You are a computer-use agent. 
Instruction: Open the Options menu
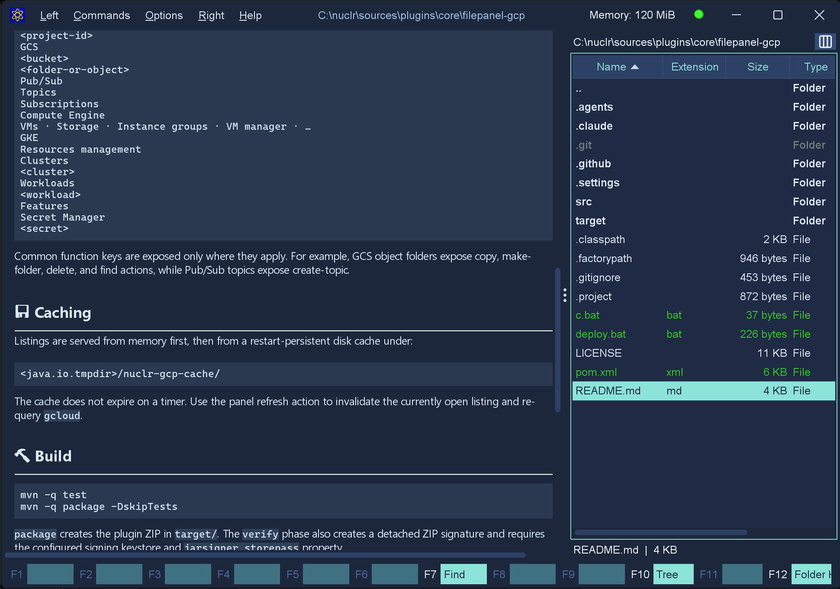pos(164,16)
